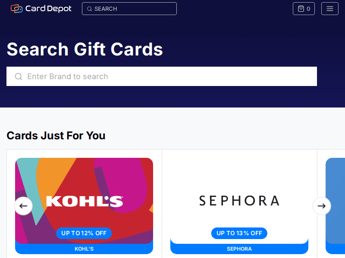Select the SEPHORA label bar
The image size is (345, 258).
(x=239, y=249)
